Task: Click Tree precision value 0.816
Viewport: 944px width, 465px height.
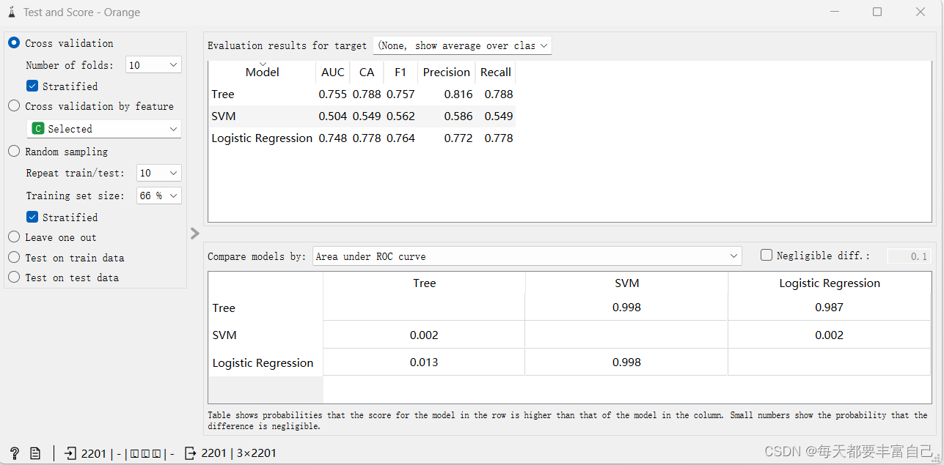Action: pos(458,94)
